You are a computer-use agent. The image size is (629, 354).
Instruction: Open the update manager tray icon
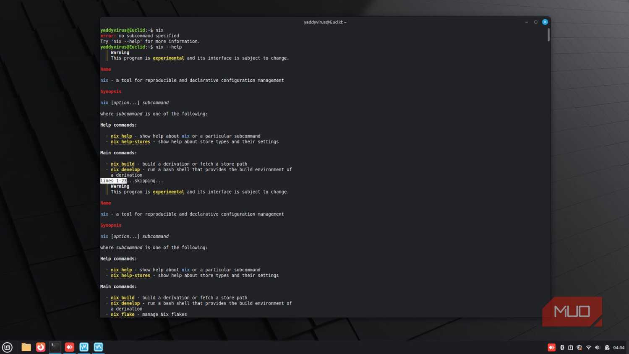(571, 347)
